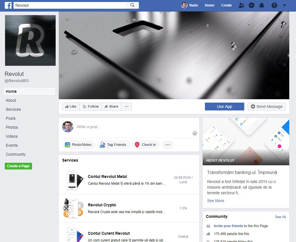Open the Community section in sidebar
Image resolution: width=296 pixels, height=242 pixels.
(16, 154)
